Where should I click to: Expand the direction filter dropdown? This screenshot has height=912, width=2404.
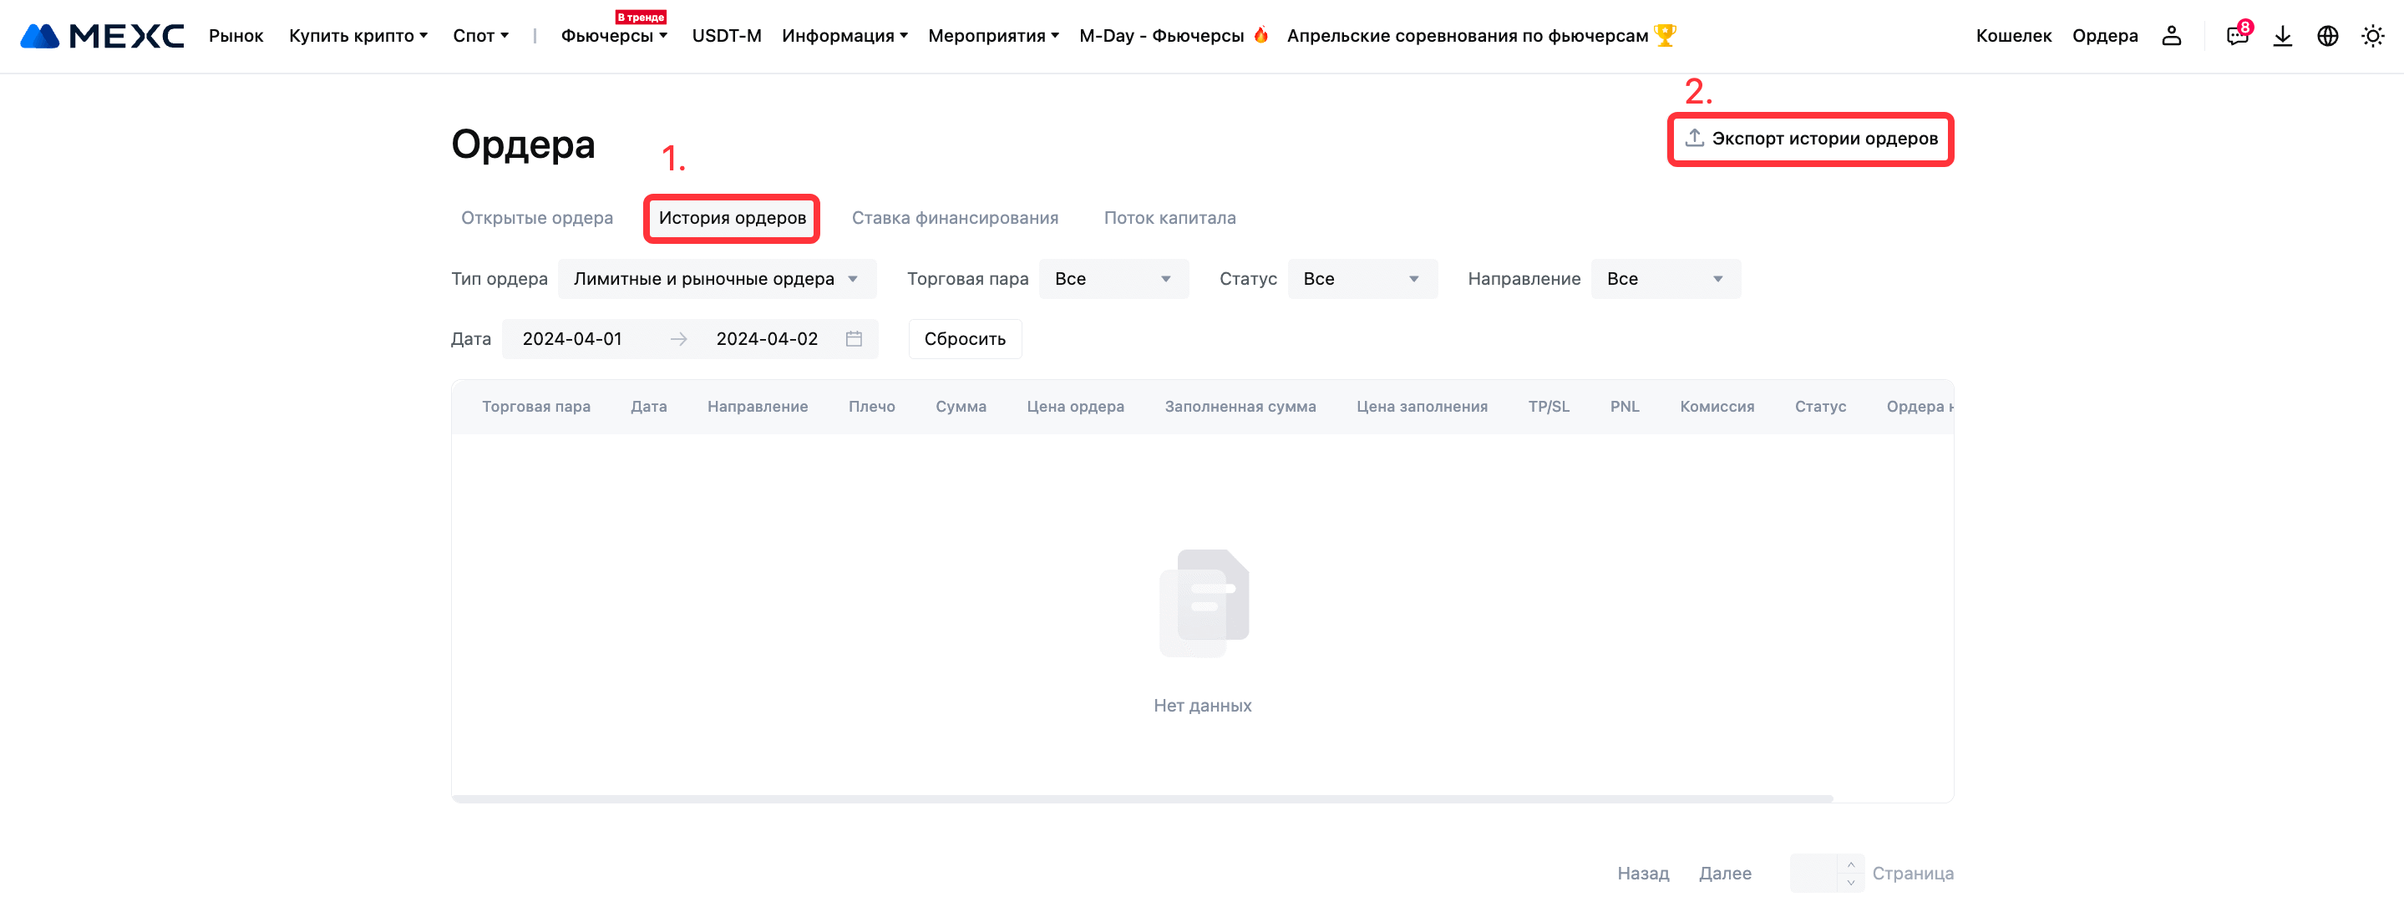(1664, 279)
